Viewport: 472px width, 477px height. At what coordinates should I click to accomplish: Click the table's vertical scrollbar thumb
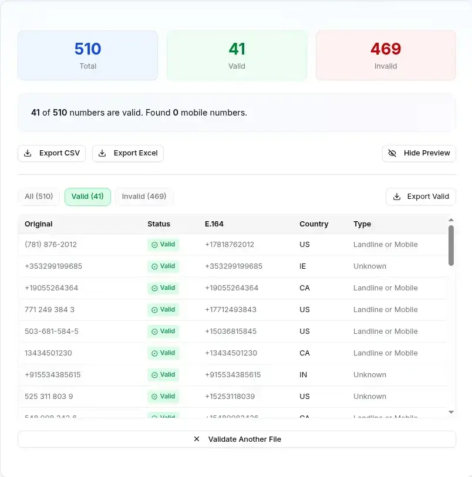pos(451,245)
